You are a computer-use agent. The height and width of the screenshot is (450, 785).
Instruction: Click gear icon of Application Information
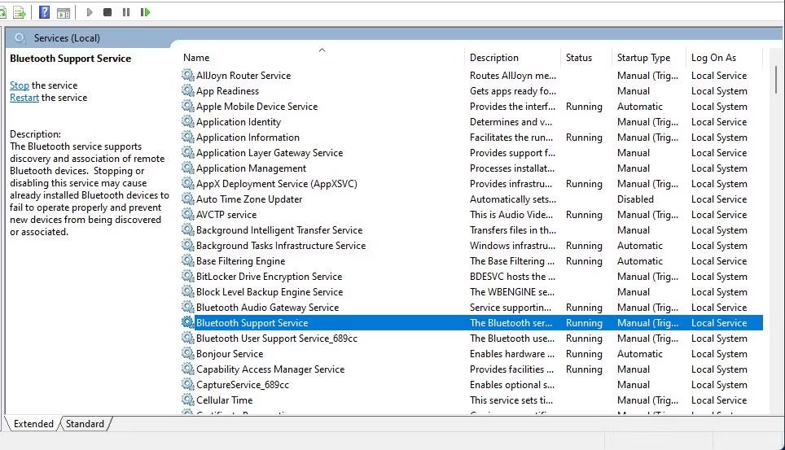(x=188, y=138)
